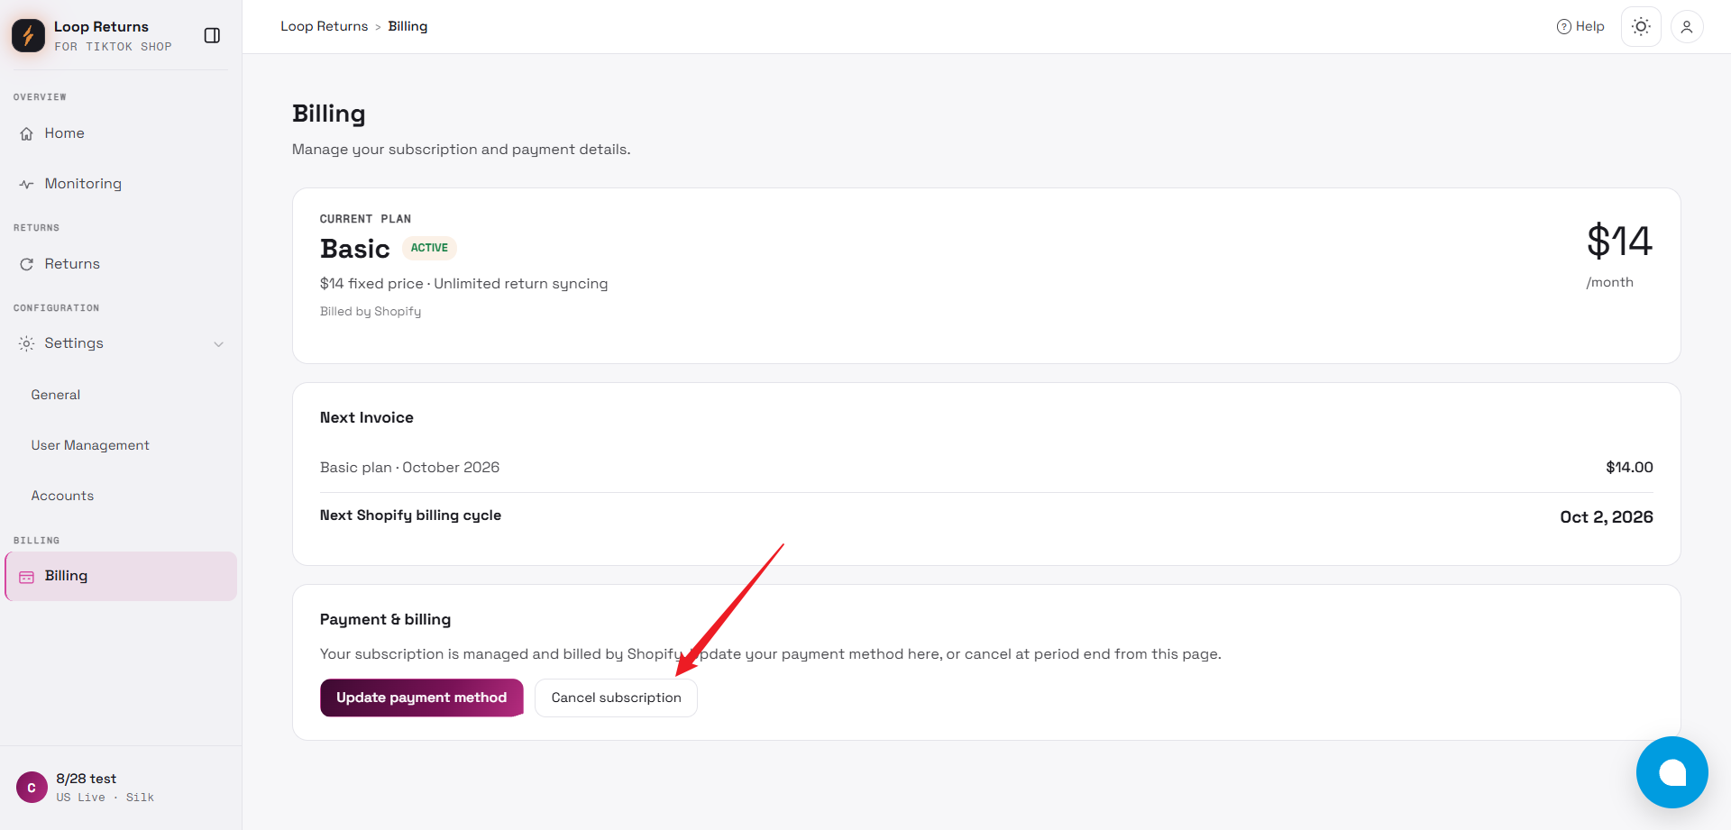Click the Settings gear icon
The width and height of the screenshot is (1731, 830).
pyautogui.click(x=26, y=343)
